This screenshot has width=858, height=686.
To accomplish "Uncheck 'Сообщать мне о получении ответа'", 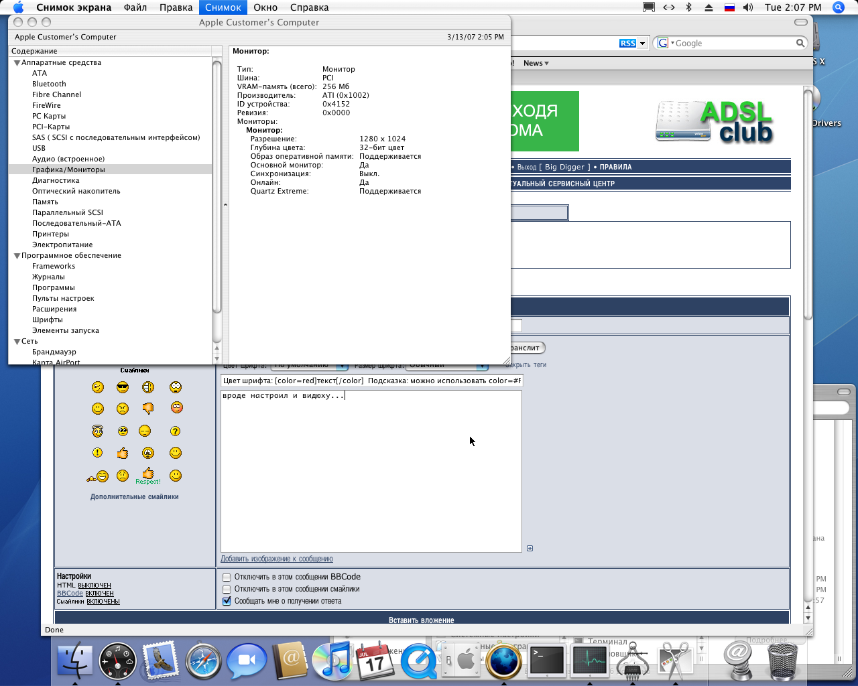I will 227,602.
